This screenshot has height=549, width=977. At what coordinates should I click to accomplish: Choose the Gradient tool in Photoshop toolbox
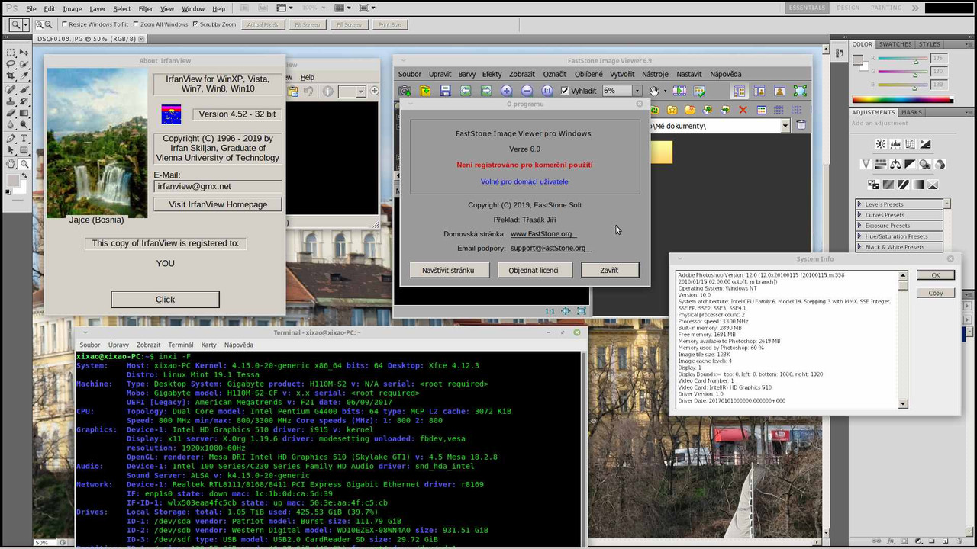24,113
